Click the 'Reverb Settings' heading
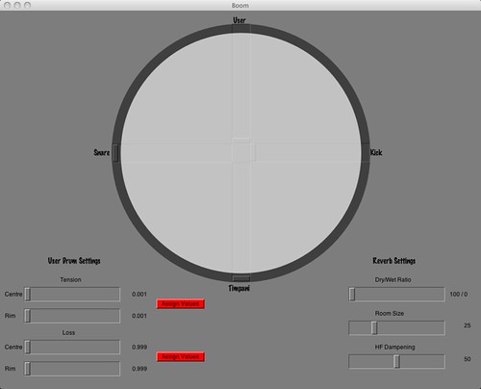This screenshot has height=389, width=481. pos(394,261)
